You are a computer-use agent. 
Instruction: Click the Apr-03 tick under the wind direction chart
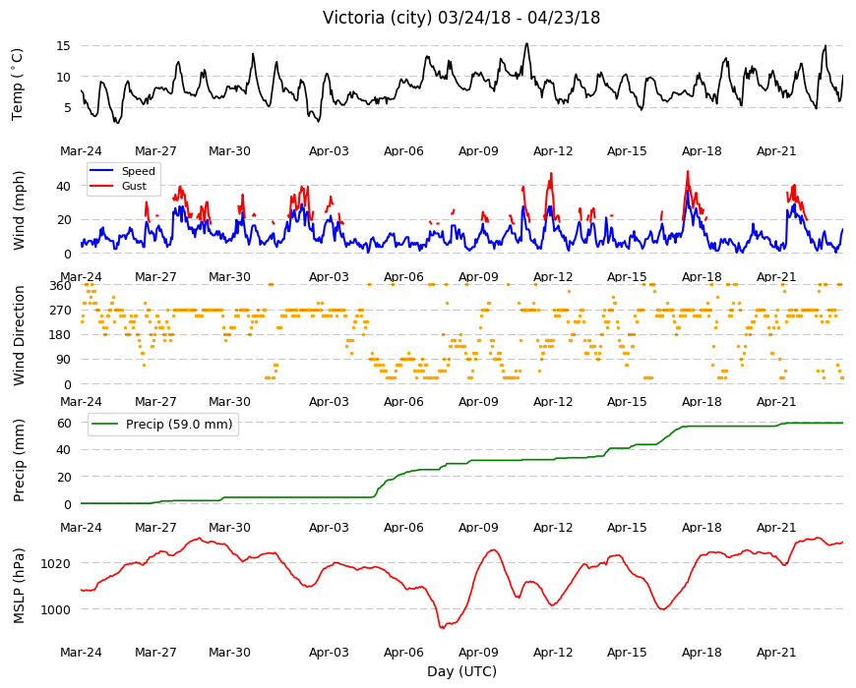329,401
